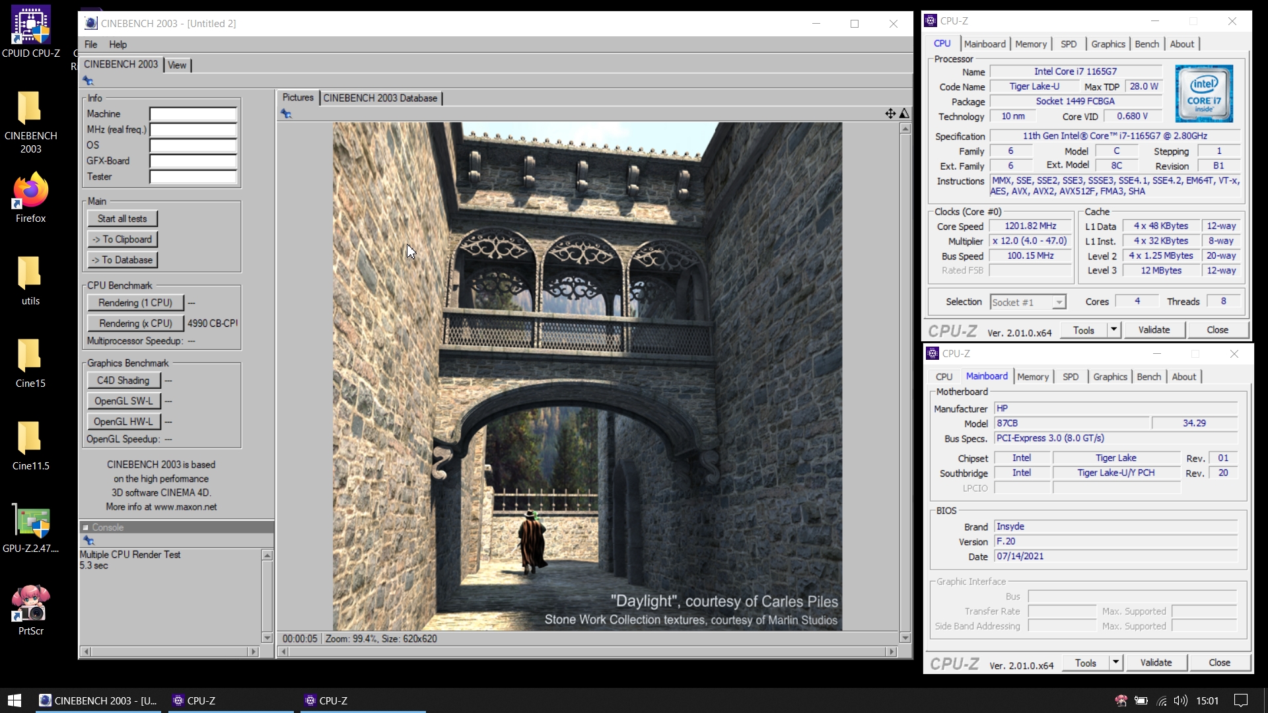The image size is (1268, 713).
Task: Click the pin icon under CINEBENCH 2003 tab
Action: 88,81
